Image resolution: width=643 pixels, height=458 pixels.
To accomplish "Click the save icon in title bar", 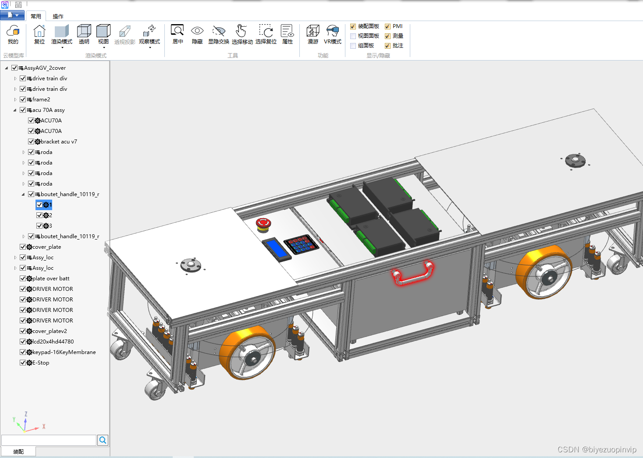I will (18, 5).
